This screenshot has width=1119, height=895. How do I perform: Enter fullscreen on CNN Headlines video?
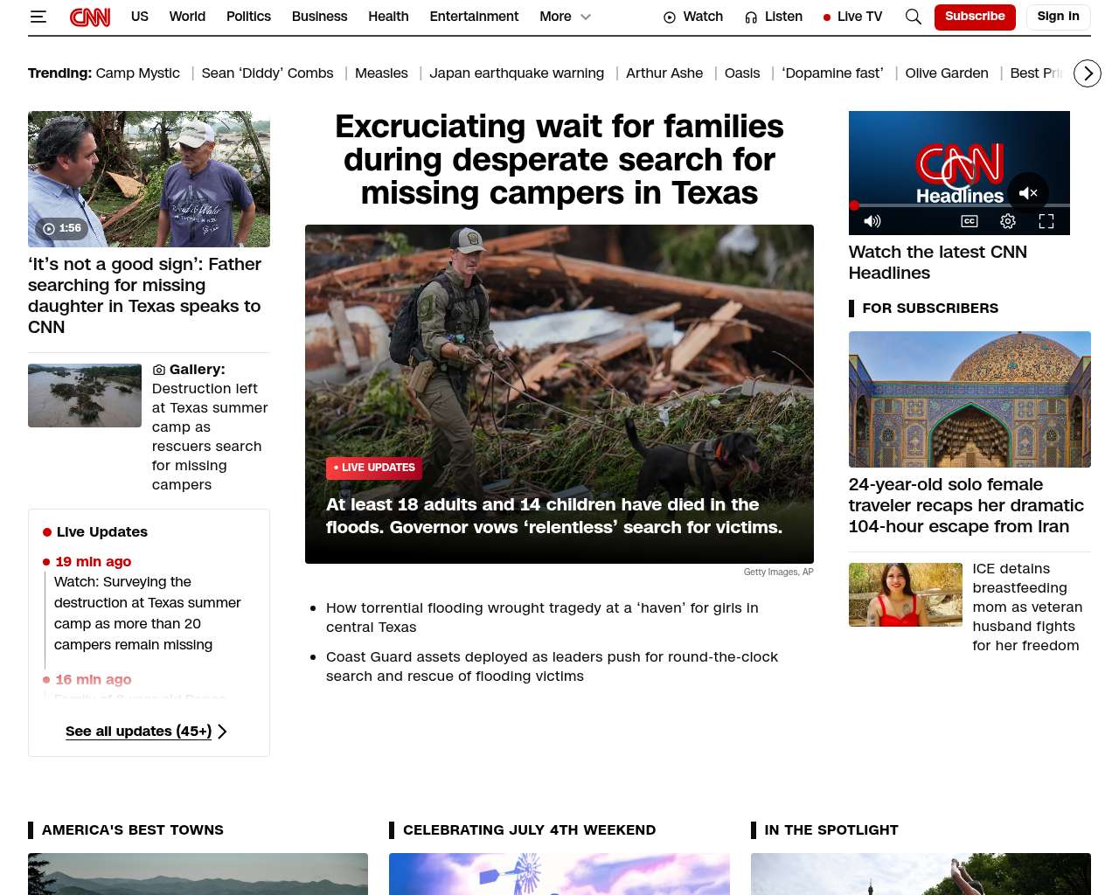click(x=1046, y=221)
